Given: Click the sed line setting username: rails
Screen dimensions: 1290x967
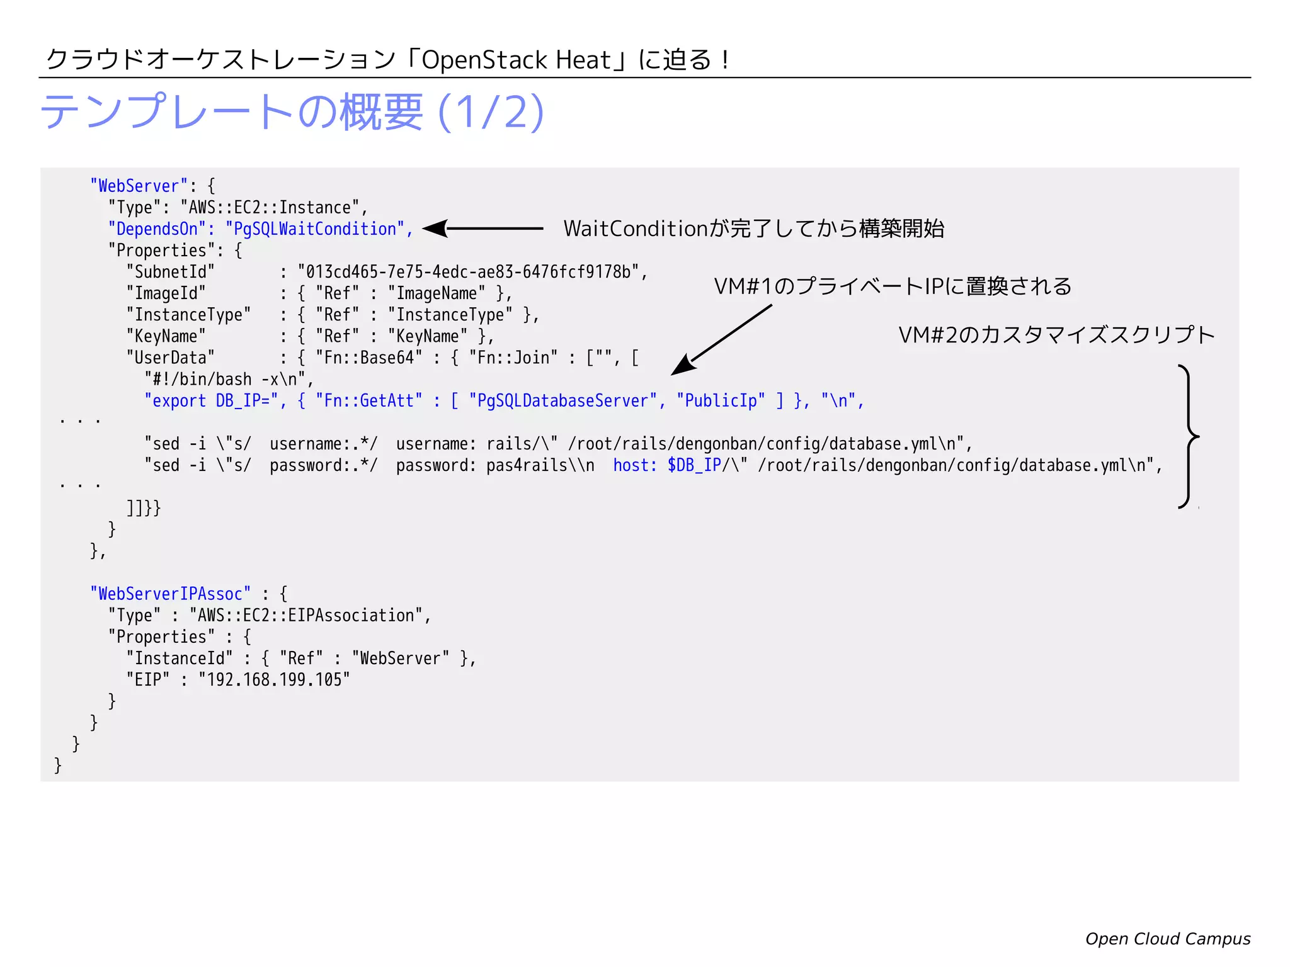Looking at the screenshot, I should (x=558, y=443).
